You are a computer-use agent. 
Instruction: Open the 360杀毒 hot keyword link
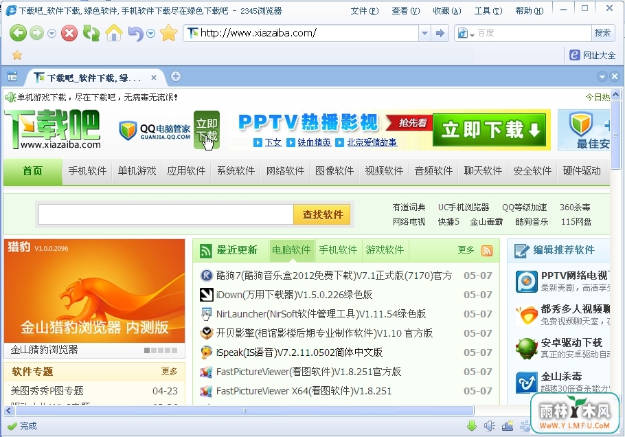pyautogui.click(x=575, y=208)
